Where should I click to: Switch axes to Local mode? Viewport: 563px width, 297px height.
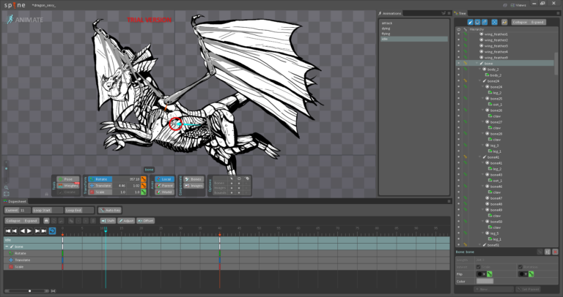[x=166, y=178]
